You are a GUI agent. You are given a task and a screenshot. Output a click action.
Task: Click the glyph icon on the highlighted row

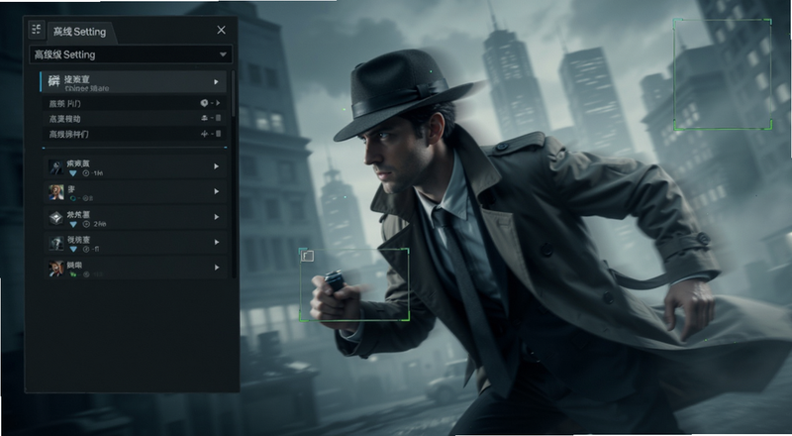54,81
